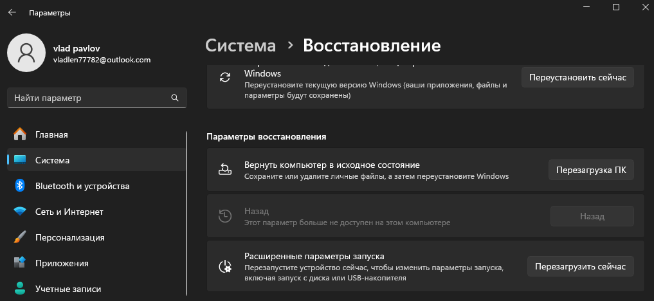Select Система in the sidebar
This screenshot has height=301, width=654.
96,160
